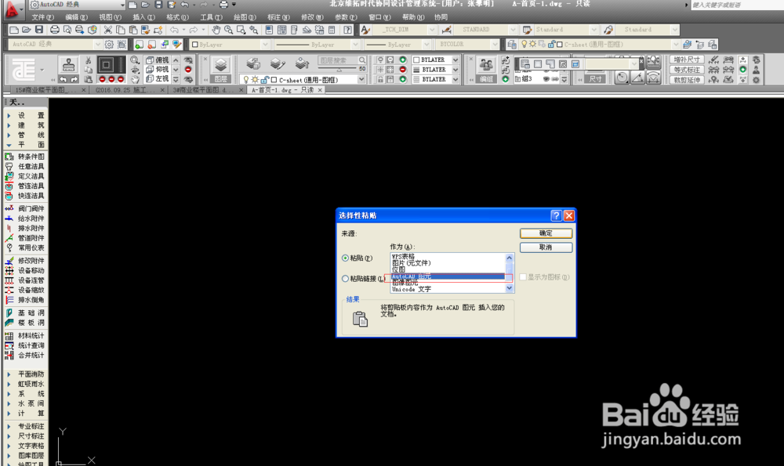Open the 格式 menu
This screenshot has height=466, width=784.
177,17
